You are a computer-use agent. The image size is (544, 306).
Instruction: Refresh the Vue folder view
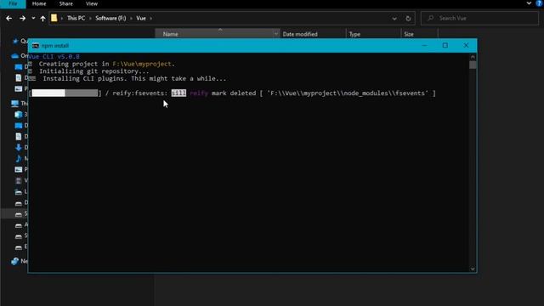point(408,19)
